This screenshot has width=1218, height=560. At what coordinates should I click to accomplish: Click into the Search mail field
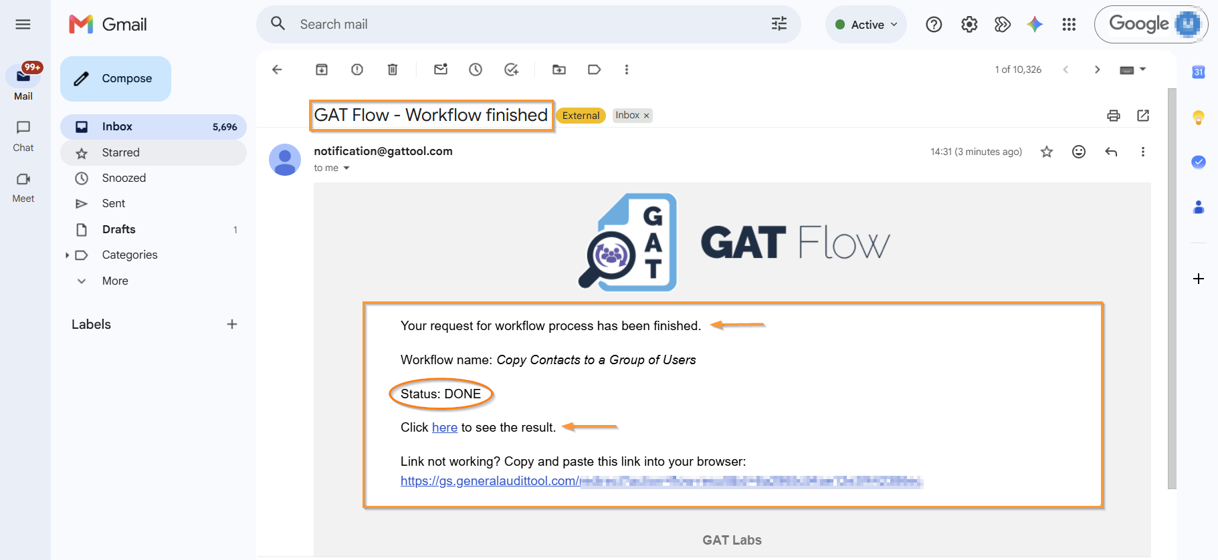pos(528,25)
